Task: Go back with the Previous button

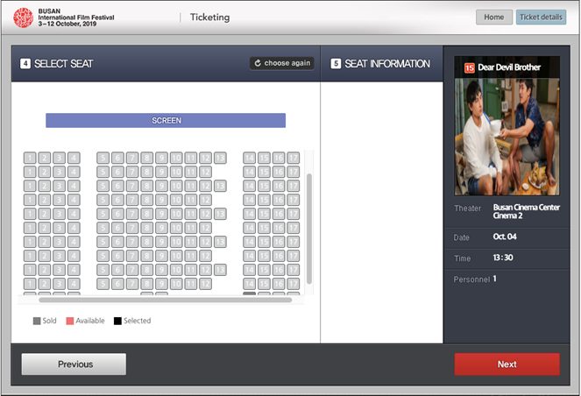Action: pos(74,364)
